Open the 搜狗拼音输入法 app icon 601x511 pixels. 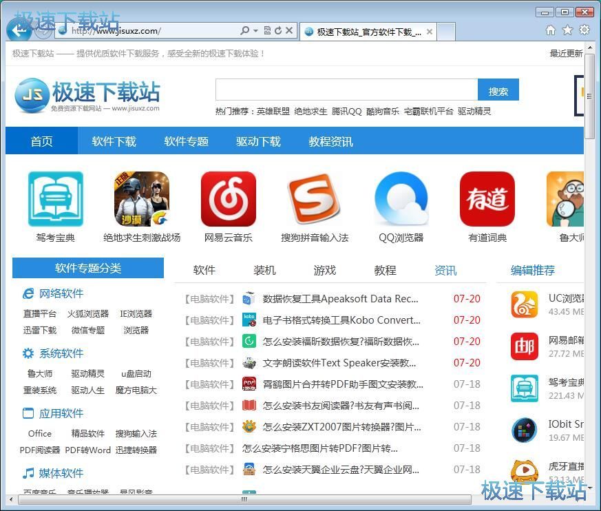[315, 198]
